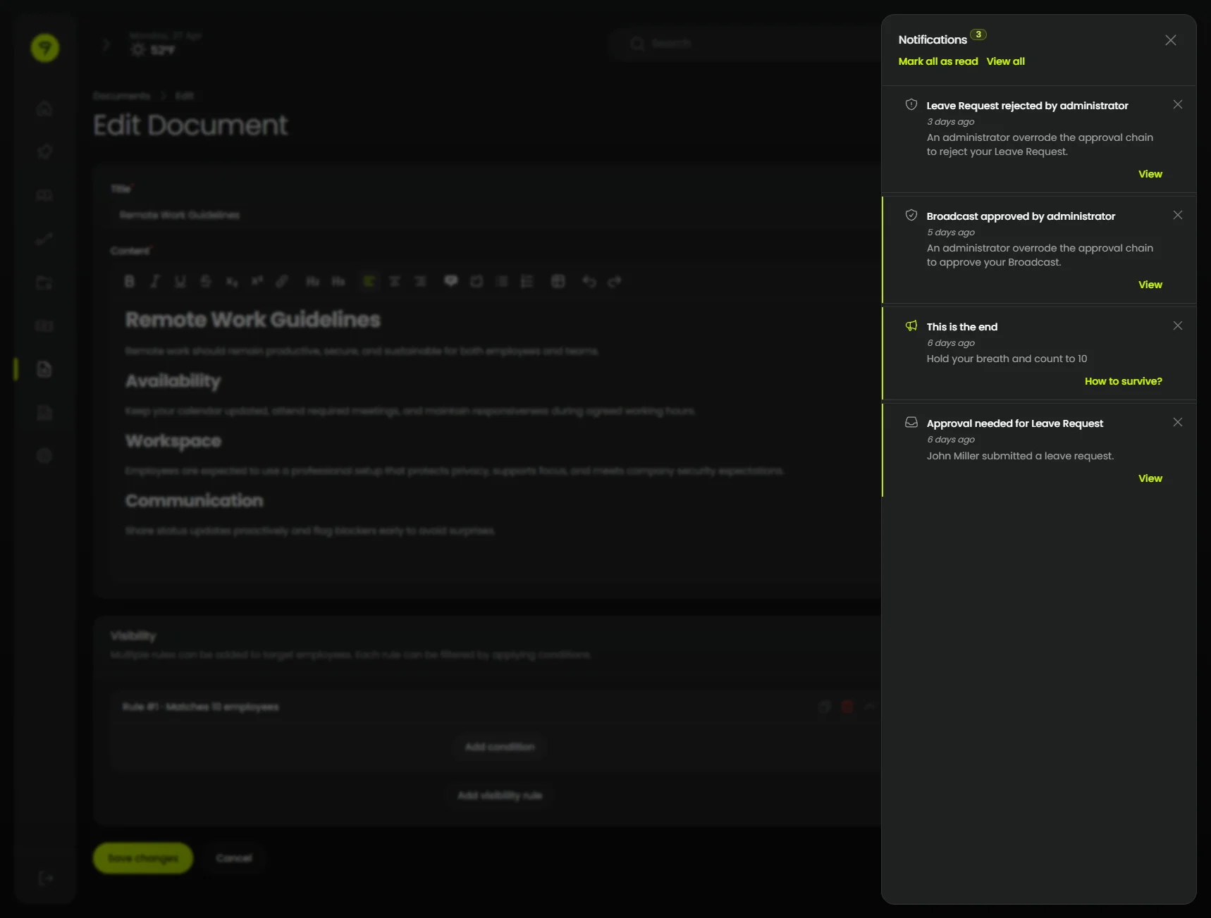The image size is (1211, 918).
Task: Collapse the sidebar using the arrow near the date
Action: coord(105,44)
